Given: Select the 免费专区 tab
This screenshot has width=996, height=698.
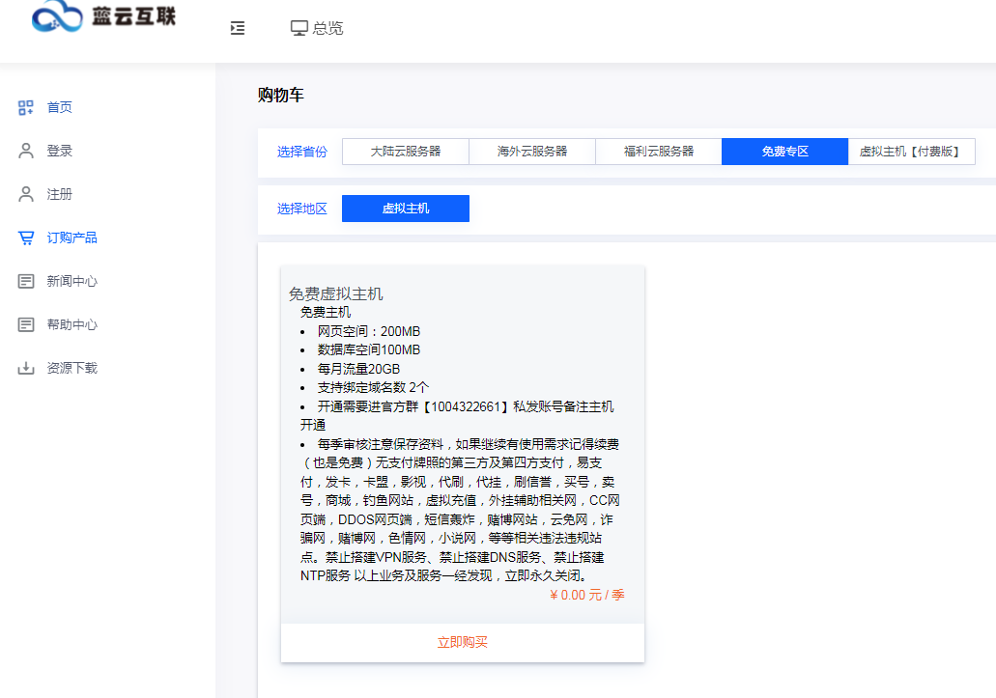Looking at the screenshot, I should (x=784, y=152).
